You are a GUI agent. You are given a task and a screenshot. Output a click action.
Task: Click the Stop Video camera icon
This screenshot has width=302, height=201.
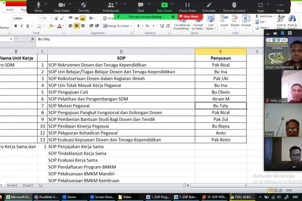(x=61, y=5)
